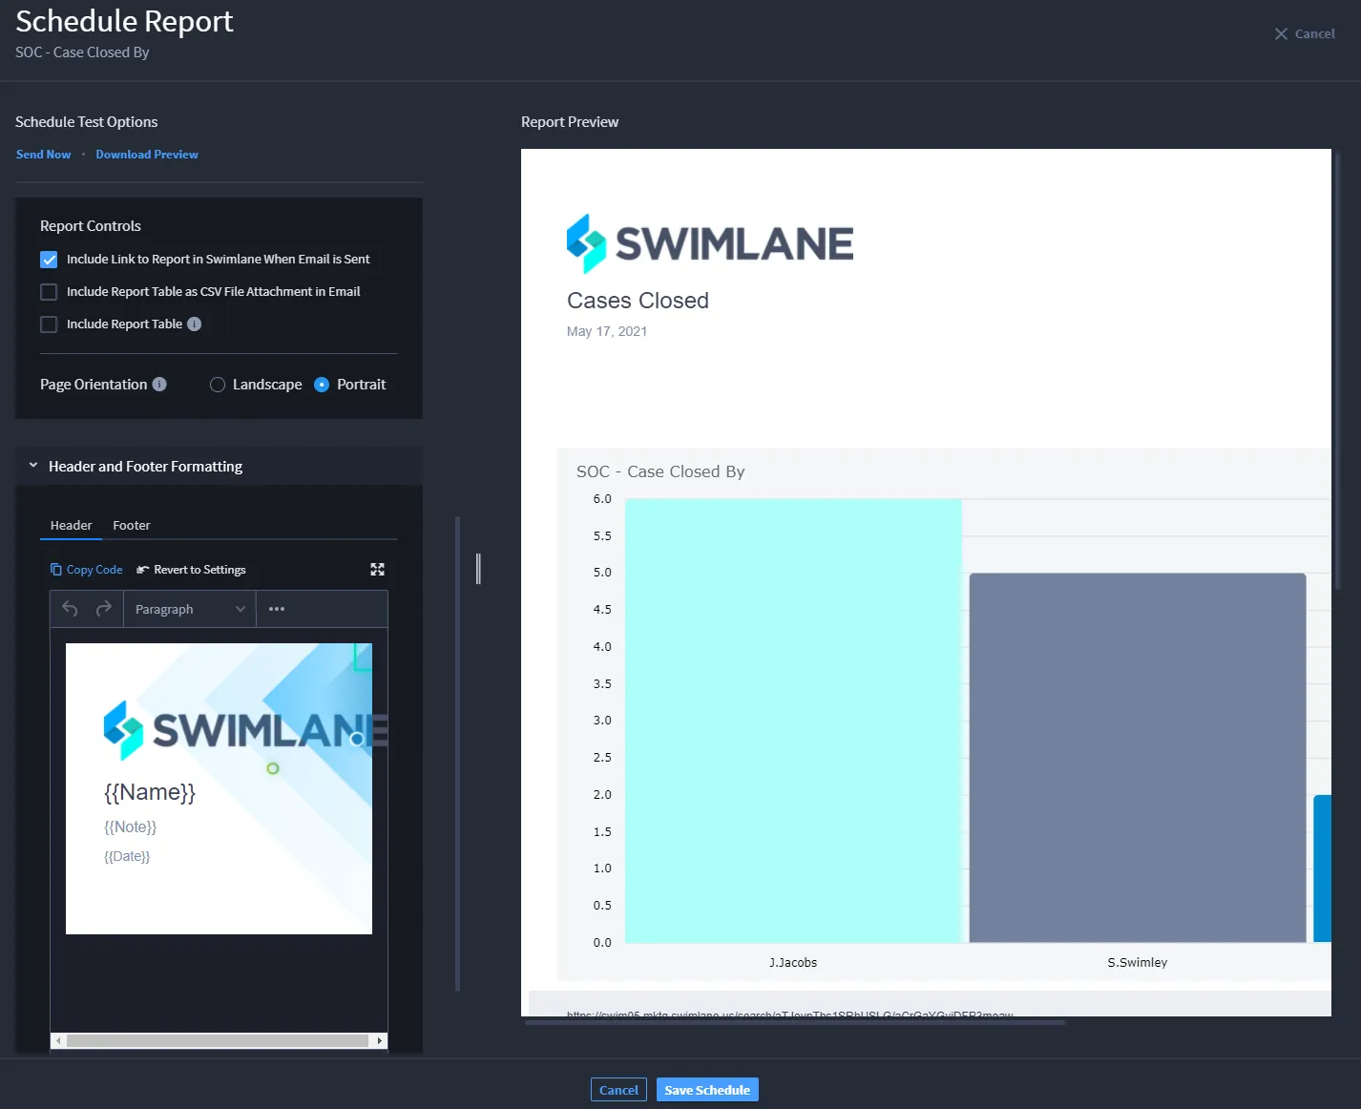
Task: Click the bottom Cancel button
Action: pyautogui.click(x=618, y=1090)
